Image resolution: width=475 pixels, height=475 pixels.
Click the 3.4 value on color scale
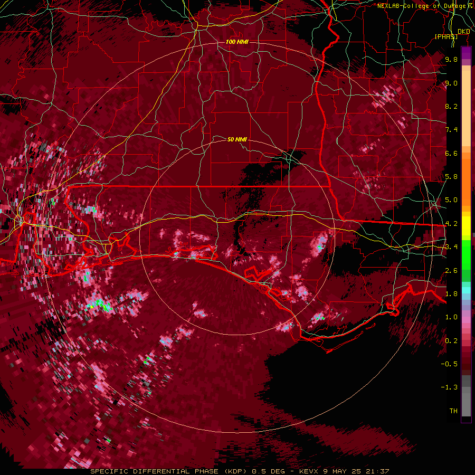coord(451,247)
